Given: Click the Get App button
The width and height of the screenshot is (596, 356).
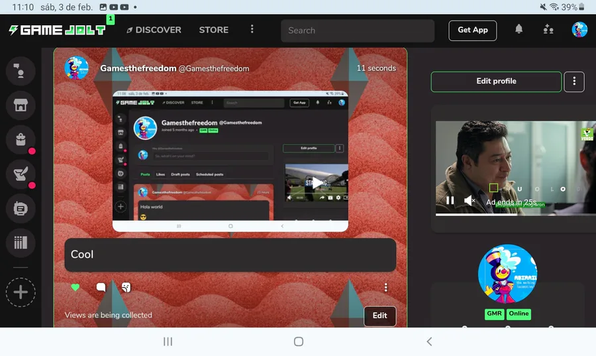Looking at the screenshot, I should click(x=472, y=30).
